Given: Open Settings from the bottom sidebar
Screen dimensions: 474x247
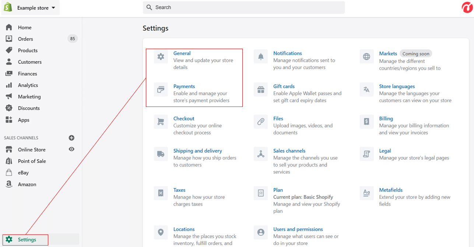Looking at the screenshot, I should coord(25,239).
